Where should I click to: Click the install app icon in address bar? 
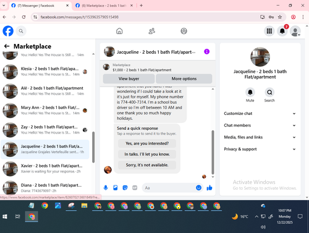click(x=263, y=17)
